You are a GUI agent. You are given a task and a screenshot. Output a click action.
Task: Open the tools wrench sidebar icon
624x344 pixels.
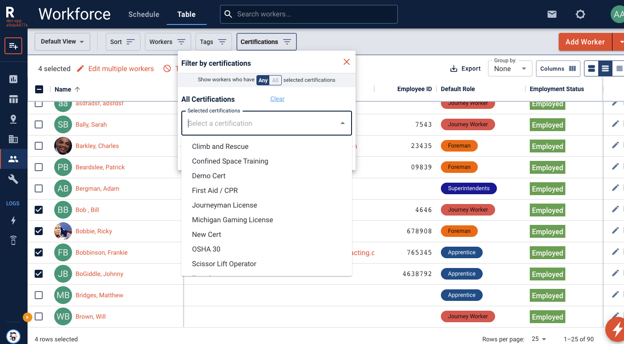13,179
